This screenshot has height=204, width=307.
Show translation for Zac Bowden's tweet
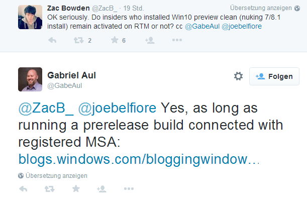click(265, 8)
